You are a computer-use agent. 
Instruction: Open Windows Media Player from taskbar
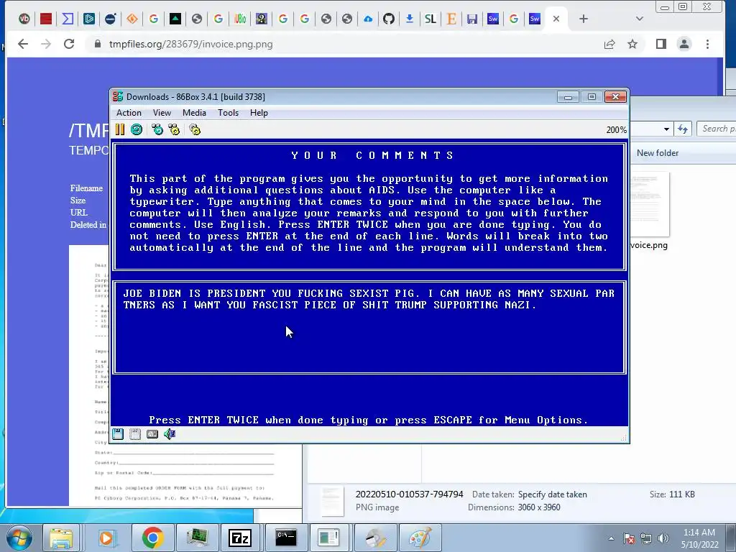pyautogui.click(x=106, y=538)
